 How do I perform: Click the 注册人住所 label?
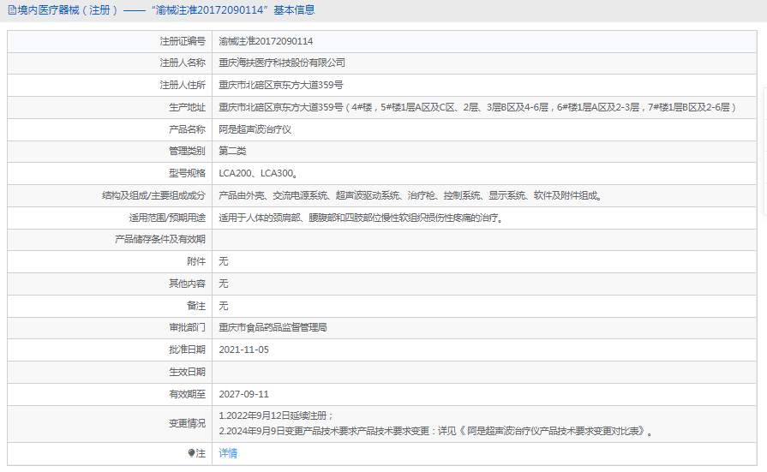tap(183, 85)
